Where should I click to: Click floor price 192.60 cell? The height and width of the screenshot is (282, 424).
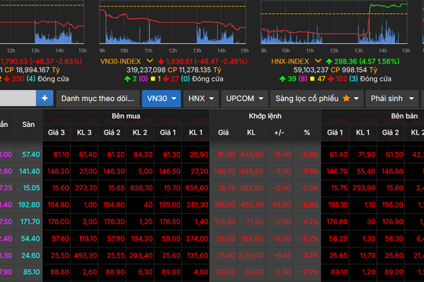tap(29, 204)
